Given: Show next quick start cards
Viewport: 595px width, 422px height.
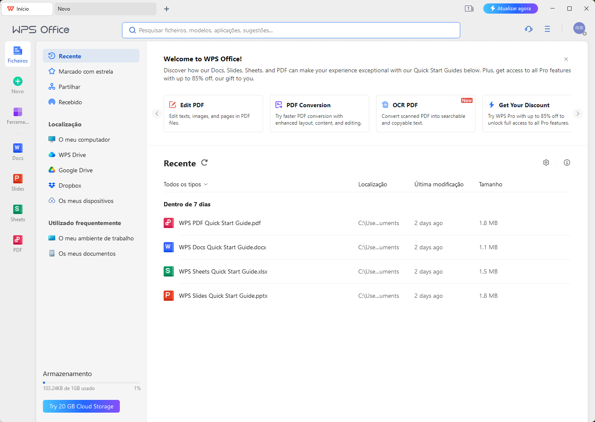Looking at the screenshot, I should [578, 114].
